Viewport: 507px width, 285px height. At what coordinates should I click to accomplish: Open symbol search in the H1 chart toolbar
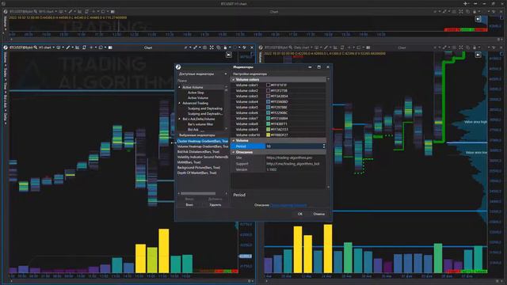(x=36, y=47)
